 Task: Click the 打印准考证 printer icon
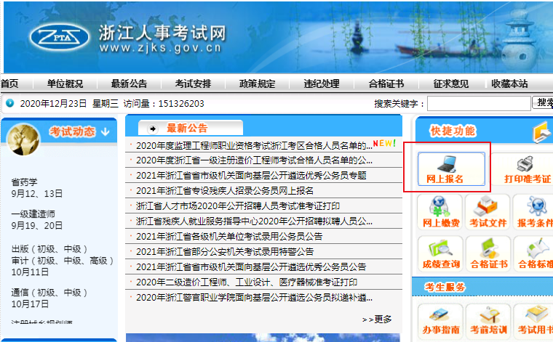coord(526,168)
